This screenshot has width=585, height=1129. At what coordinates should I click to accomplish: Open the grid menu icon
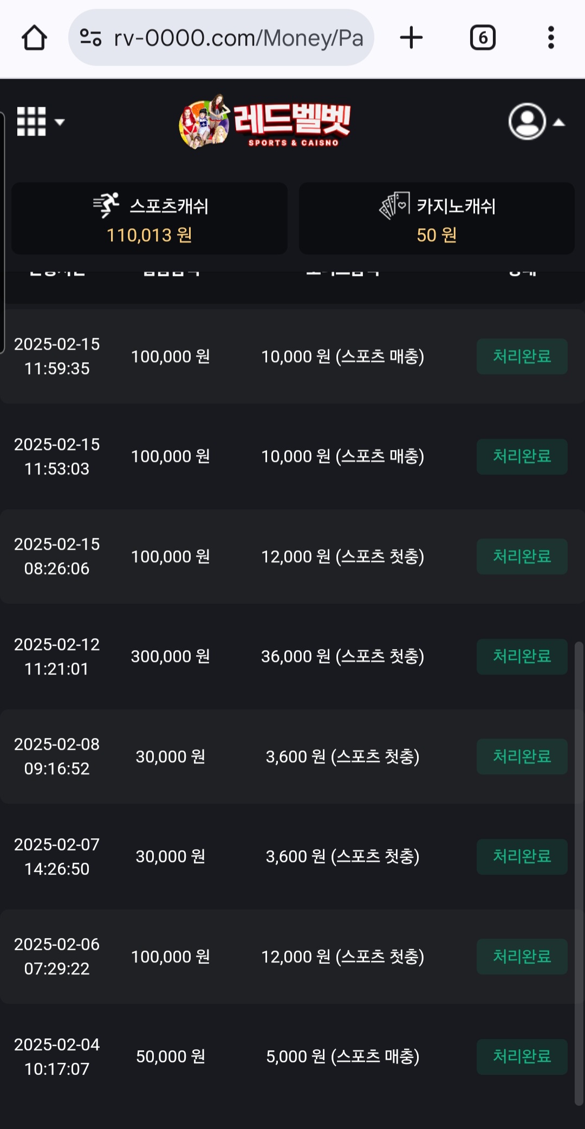[31, 121]
